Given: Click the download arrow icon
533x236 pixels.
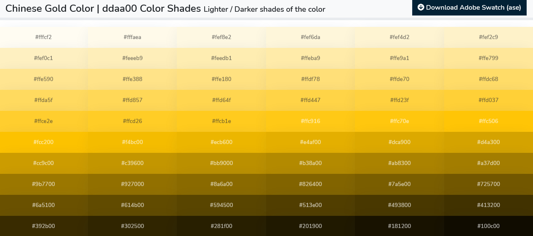Looking at the screenshot, I should (421, 7).
